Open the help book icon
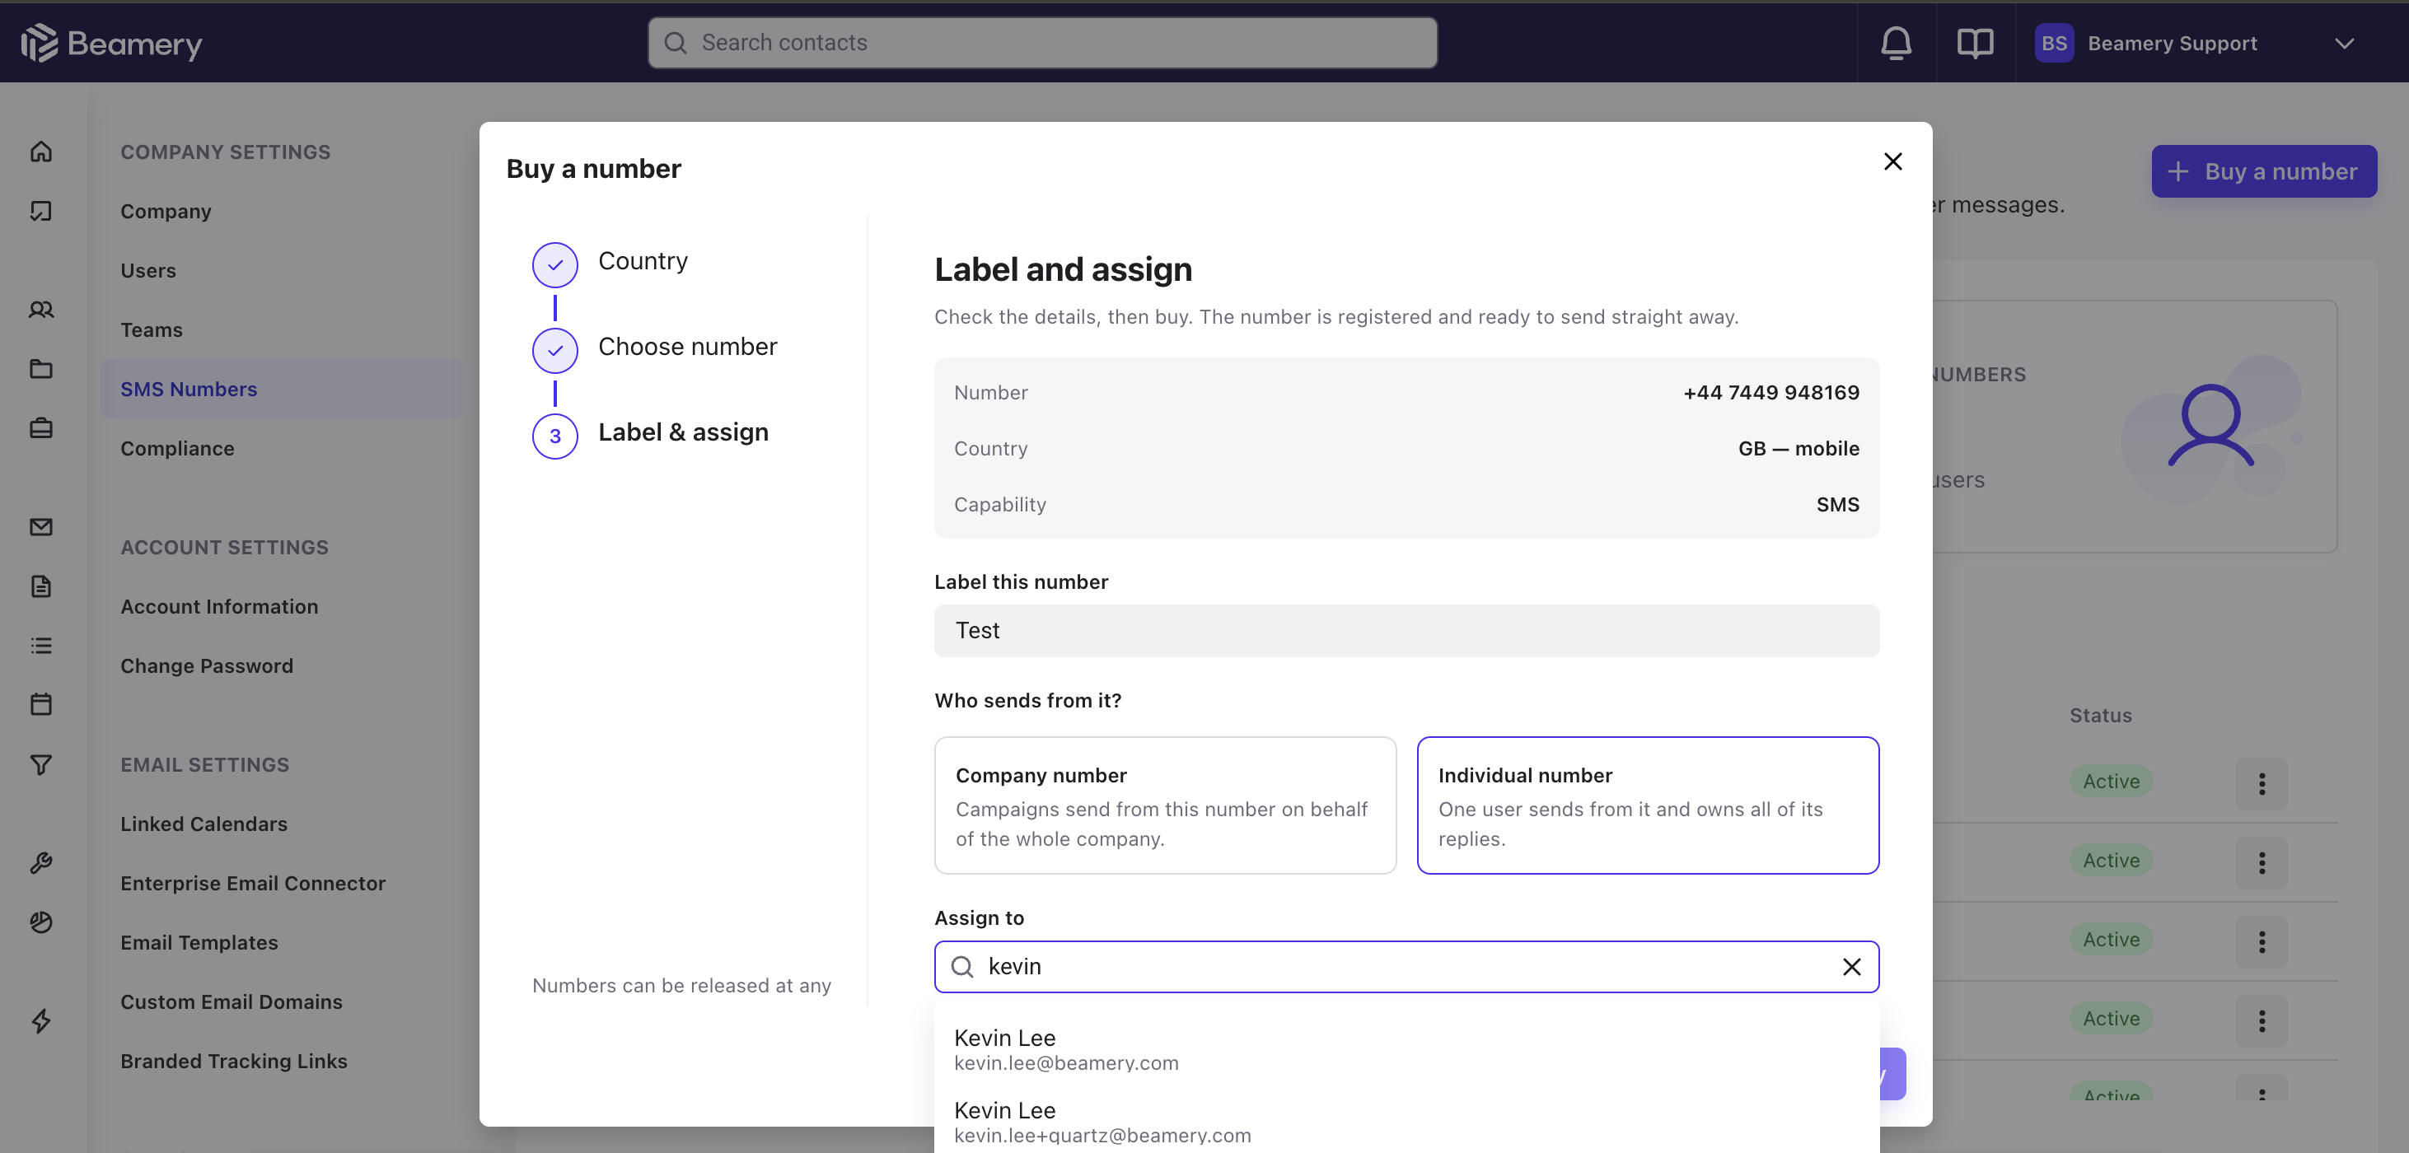2409x1153 pixels. [1975, 43]
